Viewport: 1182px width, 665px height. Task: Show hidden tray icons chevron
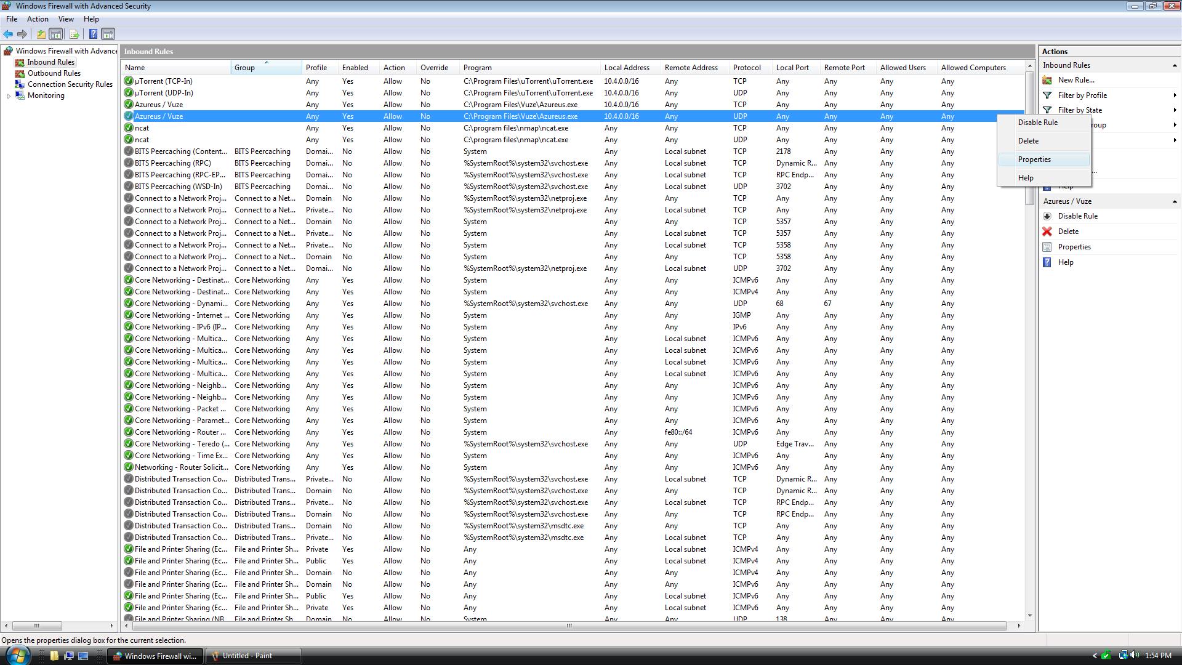1094,656
